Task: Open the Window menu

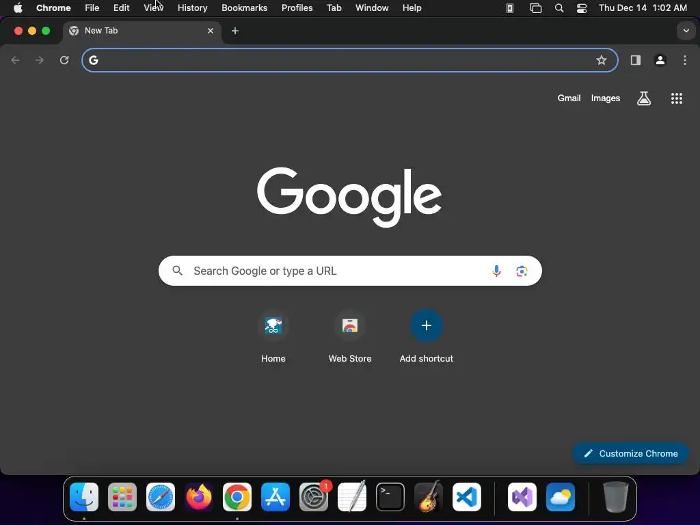Action: click(372, 8)
